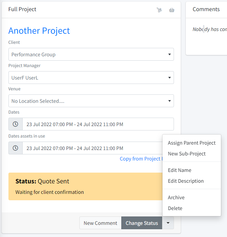This screenshot has width=227, height=237.
Task: Choose Edit Description option
Action: pos(185,181)
